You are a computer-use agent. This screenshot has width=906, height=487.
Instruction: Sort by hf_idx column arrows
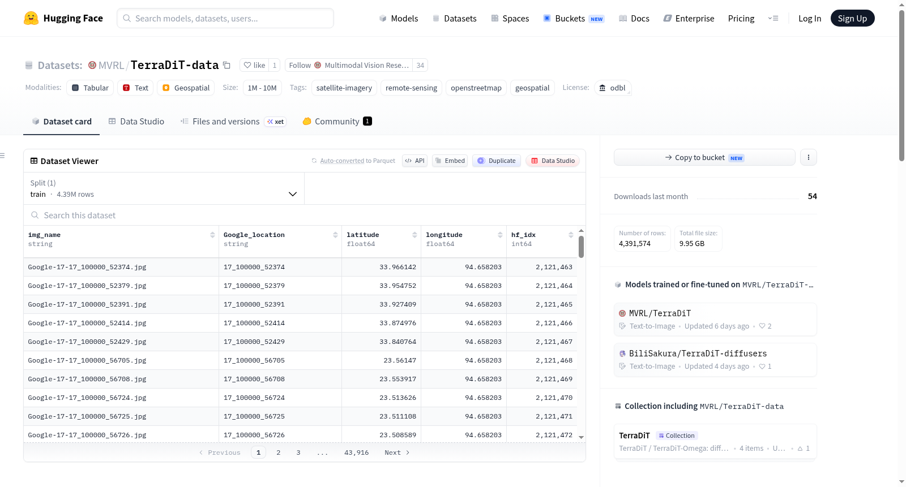pyautogui.click(x=571, y=235)
